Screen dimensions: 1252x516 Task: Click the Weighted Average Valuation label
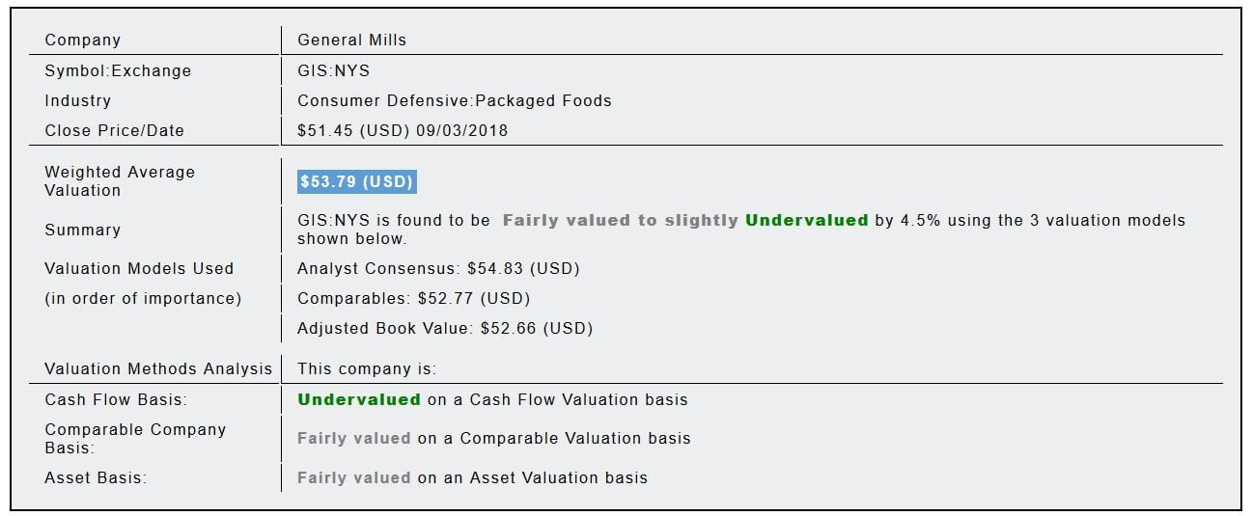pyautogui.click(x=120, y=181)
